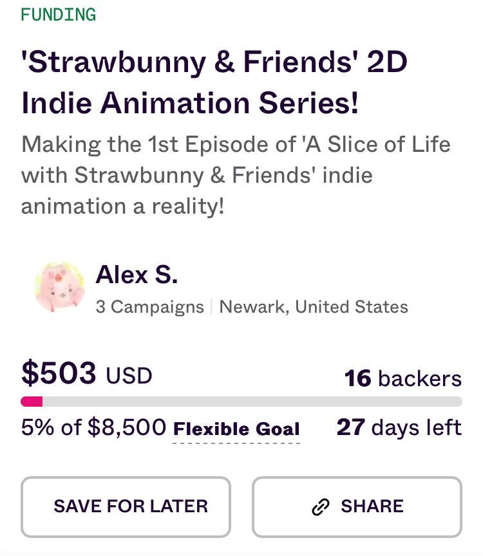483x556 pixels.
Task: Click the chain link icon in Share button
Action: click(320, 507)
